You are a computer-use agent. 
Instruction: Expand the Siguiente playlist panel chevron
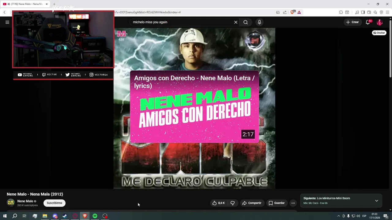(377, 201)
